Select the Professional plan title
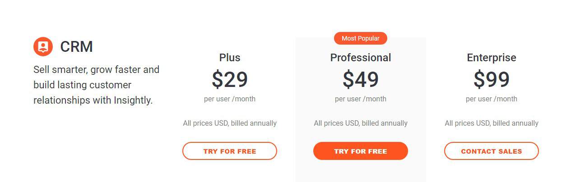Image resolution: width=585 pixels, height=182 pixels. tap(361, 58)
